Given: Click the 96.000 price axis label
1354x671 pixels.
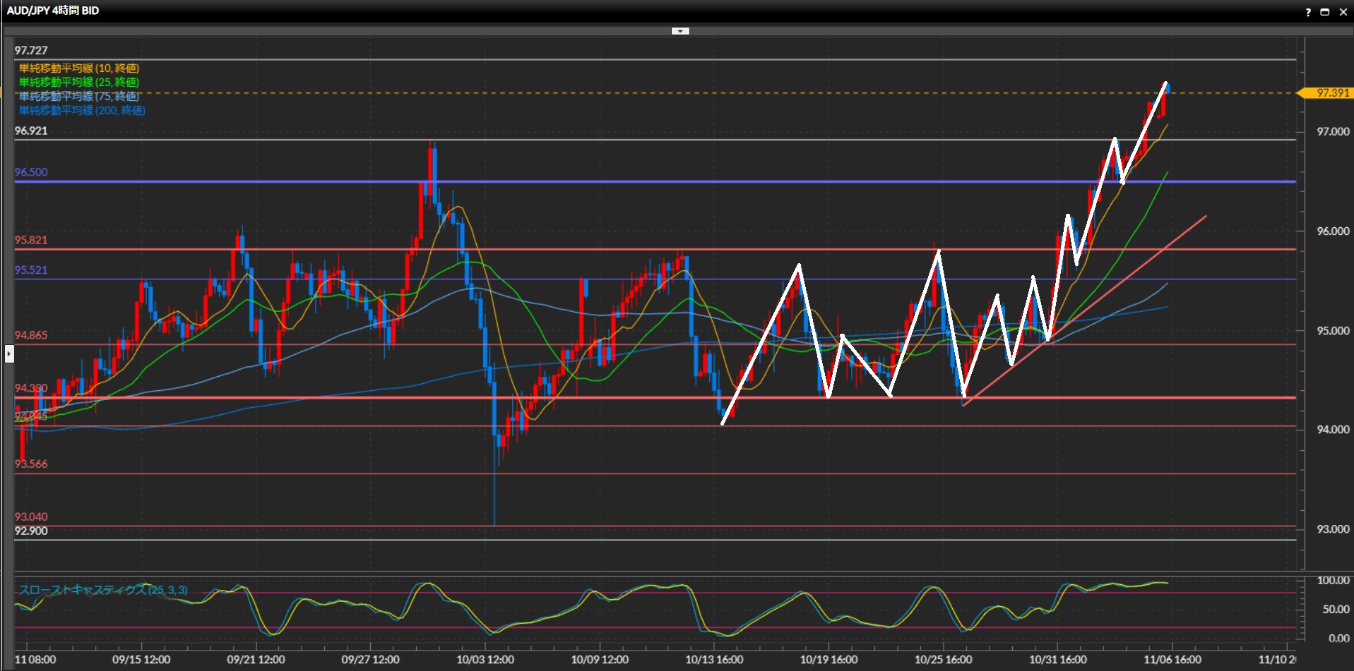Looking at the screenshot, I should tap(1333, 231).
